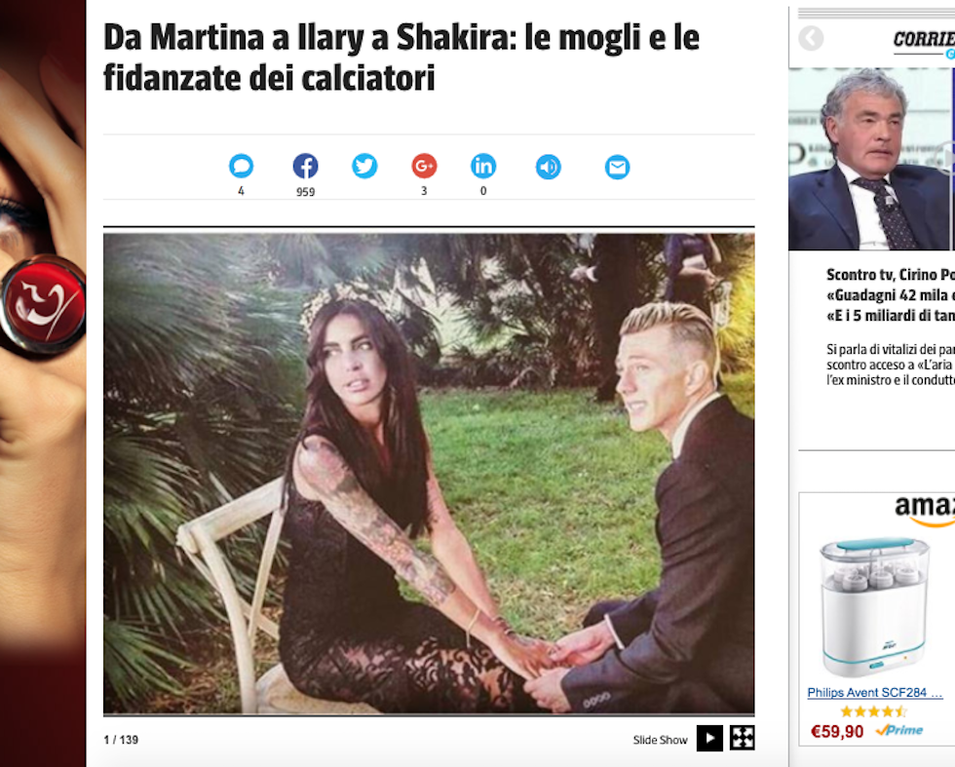
Task: Click the Slide Show label
Action: point(660,740)
